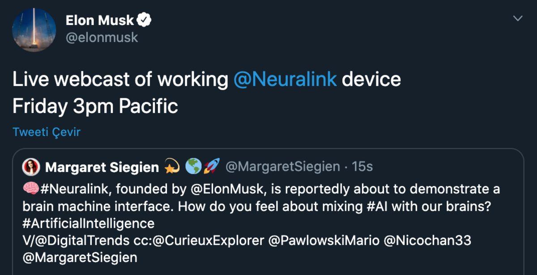
Task: Click Elon Musk's rocket profile avatar
Action: coord(34,29)
